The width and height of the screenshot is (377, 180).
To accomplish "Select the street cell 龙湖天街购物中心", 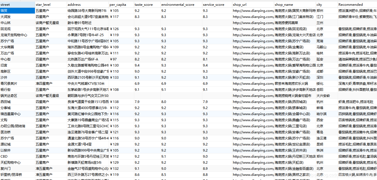I will pos(17,35).
